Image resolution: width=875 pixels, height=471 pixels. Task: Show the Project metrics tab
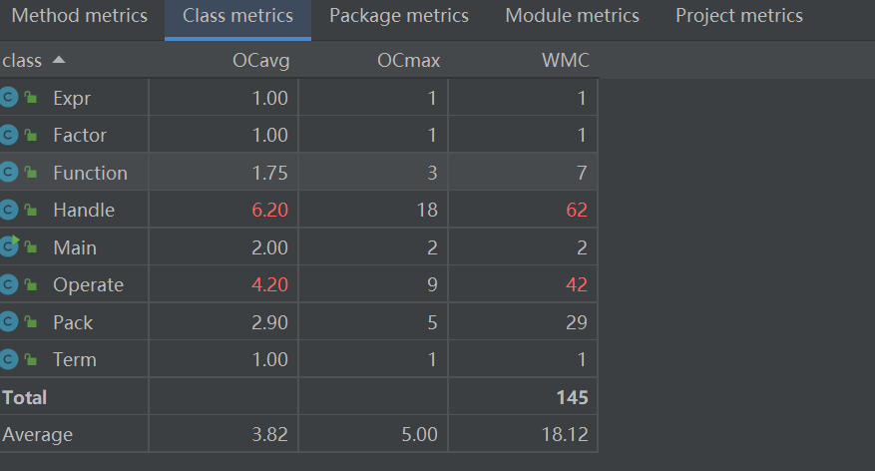[739, 16]
